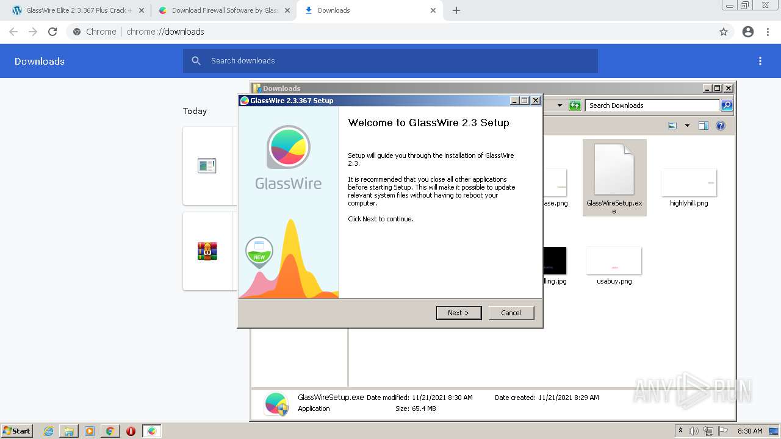The width and height of the screenshot is (781, 439).
Task: Switch to Download Firewall Software tab
Action: [225, 10]
